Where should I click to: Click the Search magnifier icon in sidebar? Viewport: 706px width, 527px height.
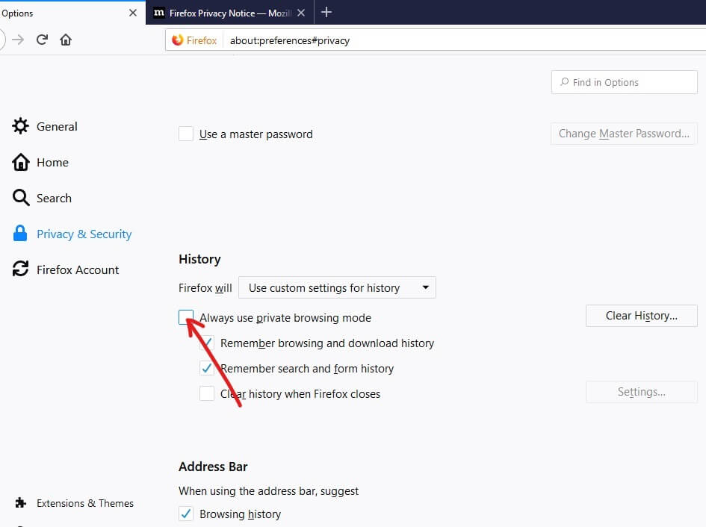(21, 198)
